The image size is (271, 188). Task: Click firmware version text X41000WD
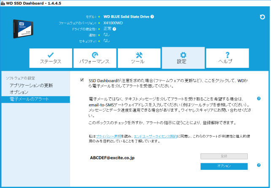click(x=113, y=23)
